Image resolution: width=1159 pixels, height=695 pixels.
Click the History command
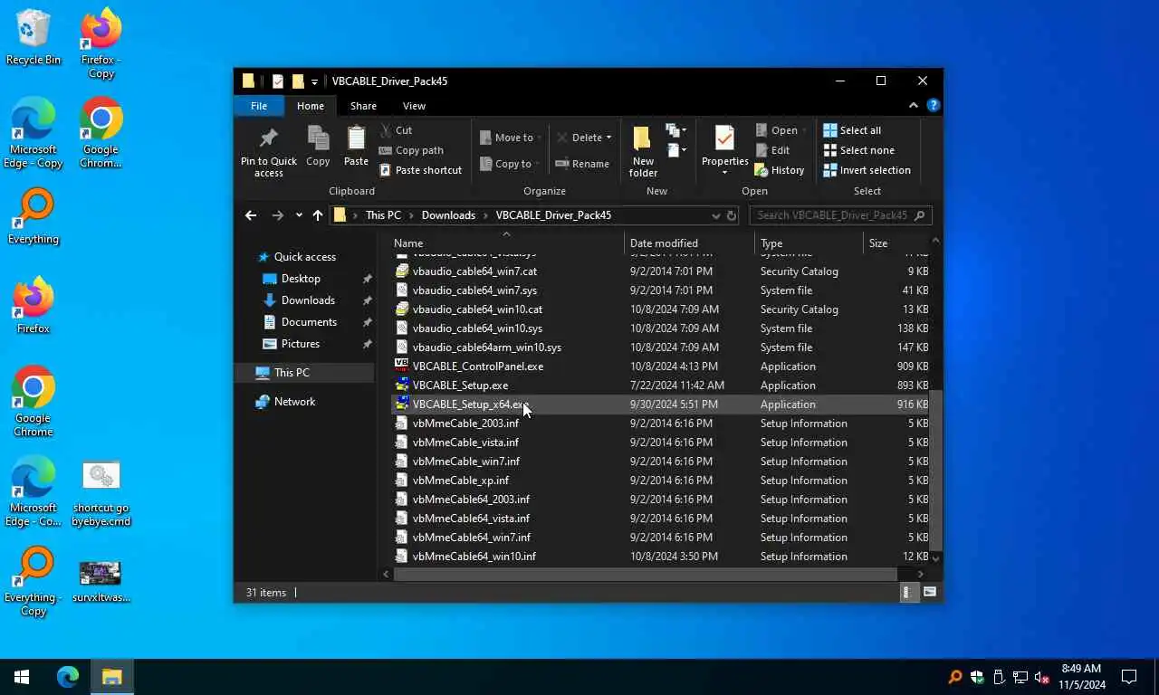(780, 170)
